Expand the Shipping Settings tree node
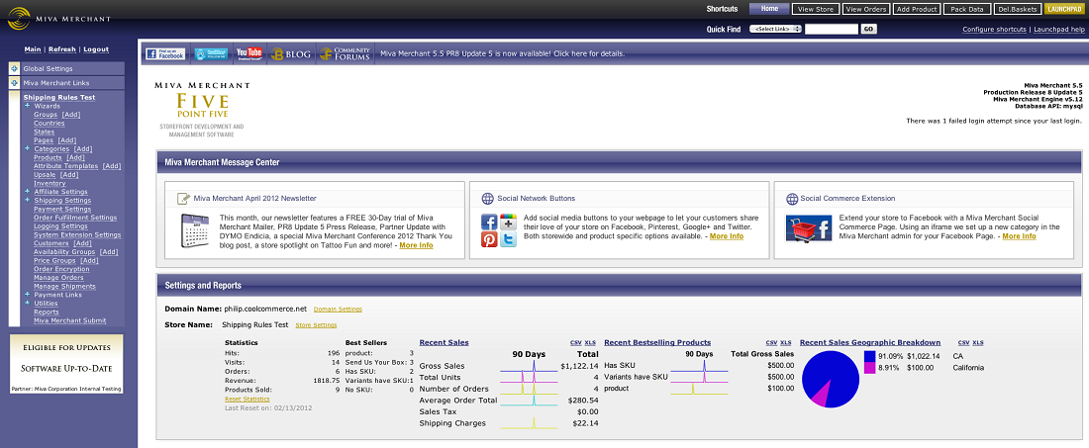 [27, 200]
